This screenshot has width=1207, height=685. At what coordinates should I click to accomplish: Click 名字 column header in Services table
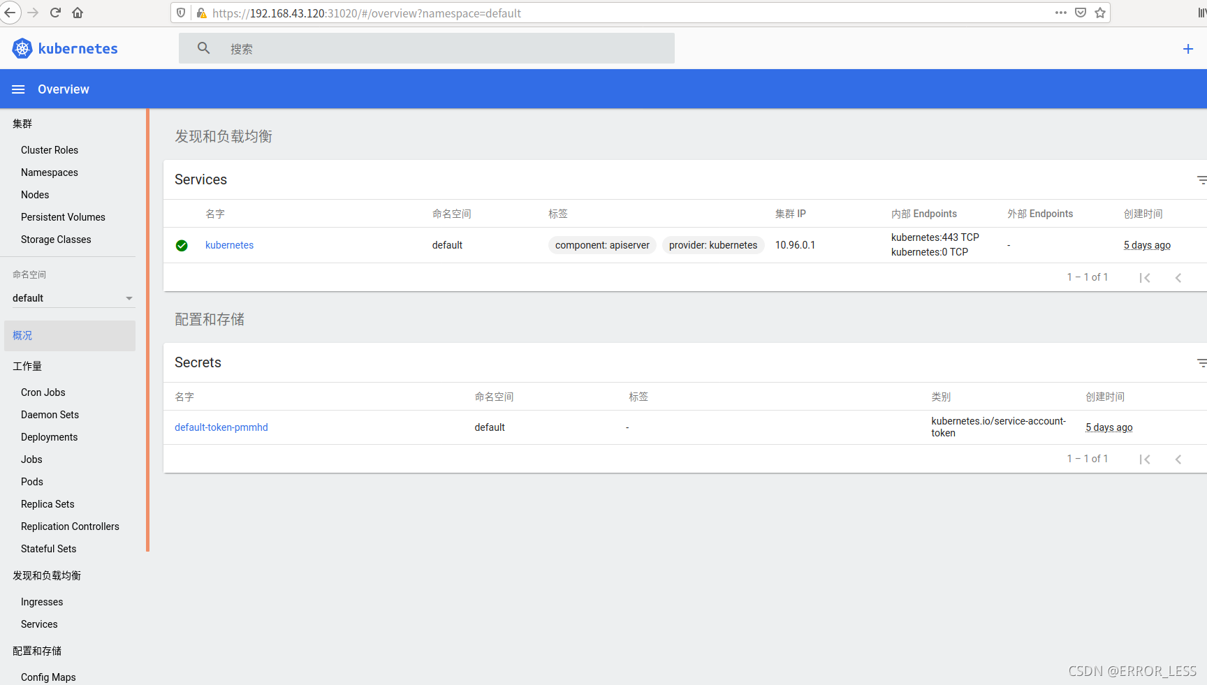click(x=215, y=214)
